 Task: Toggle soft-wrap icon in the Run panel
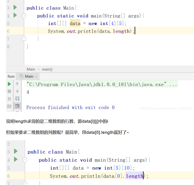[x=17, y=99]
